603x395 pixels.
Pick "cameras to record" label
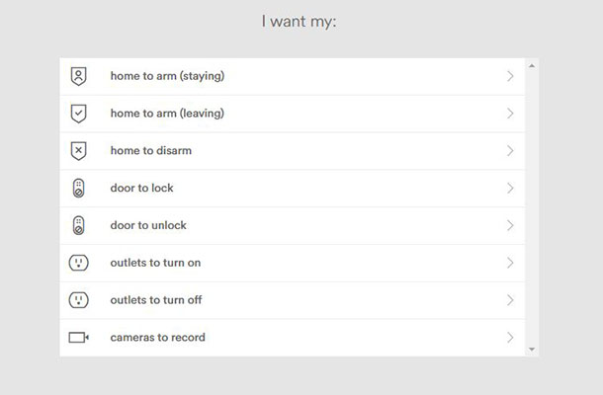158,338
